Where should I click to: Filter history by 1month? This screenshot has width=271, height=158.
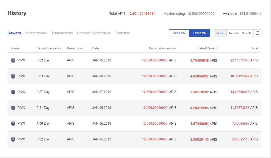[233, 33]
